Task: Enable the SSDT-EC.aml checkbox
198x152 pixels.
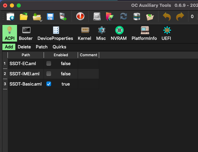Action: click(49, 63)
